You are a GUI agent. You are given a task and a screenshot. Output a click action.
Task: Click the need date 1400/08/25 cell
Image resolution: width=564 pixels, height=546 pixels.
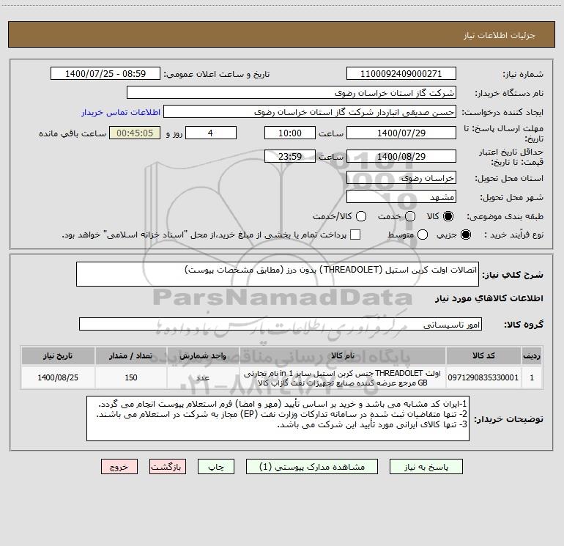[58, 377]
